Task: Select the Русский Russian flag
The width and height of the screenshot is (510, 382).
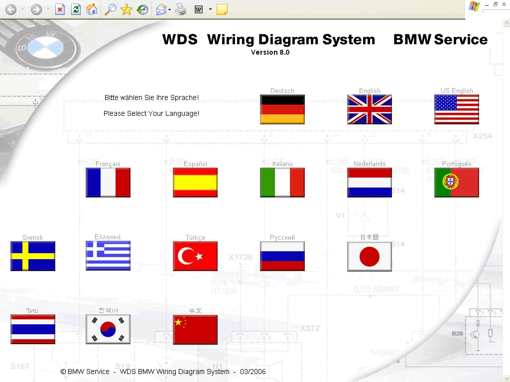Action: [x=282, y=256]
